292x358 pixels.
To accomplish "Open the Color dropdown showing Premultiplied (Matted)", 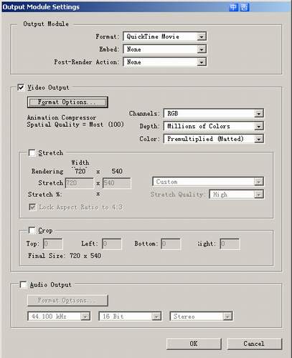I will [214, 138].
